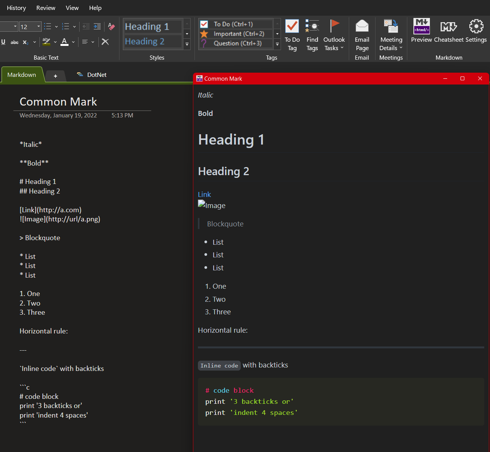The width and height of the screenshot is (490, 452).
Task: Click the Common Mark page title
Action: point(58,102)
